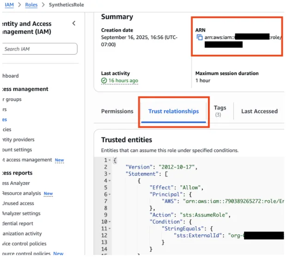Image resolution: width=292 pixels, height=263 pixels.
Task: Select the Trust relationships tab
Action: [x=174, y=111]
